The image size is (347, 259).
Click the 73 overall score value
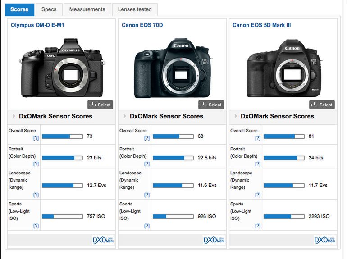(x=90, y=136)
